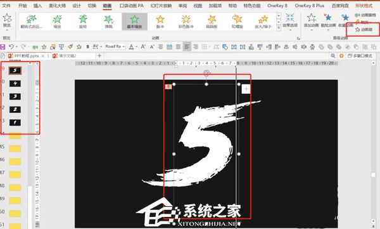Select slide thumbnail showing number 1
The height and width of the screenshot is (229, 380).
pos(15,122)
